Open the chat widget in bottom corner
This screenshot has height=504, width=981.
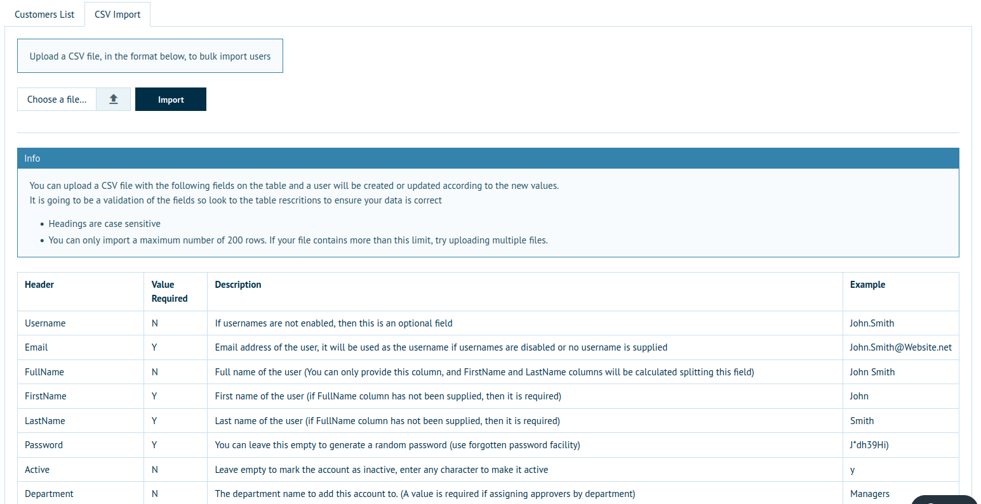pyautogui.click(x=944, y=499)
